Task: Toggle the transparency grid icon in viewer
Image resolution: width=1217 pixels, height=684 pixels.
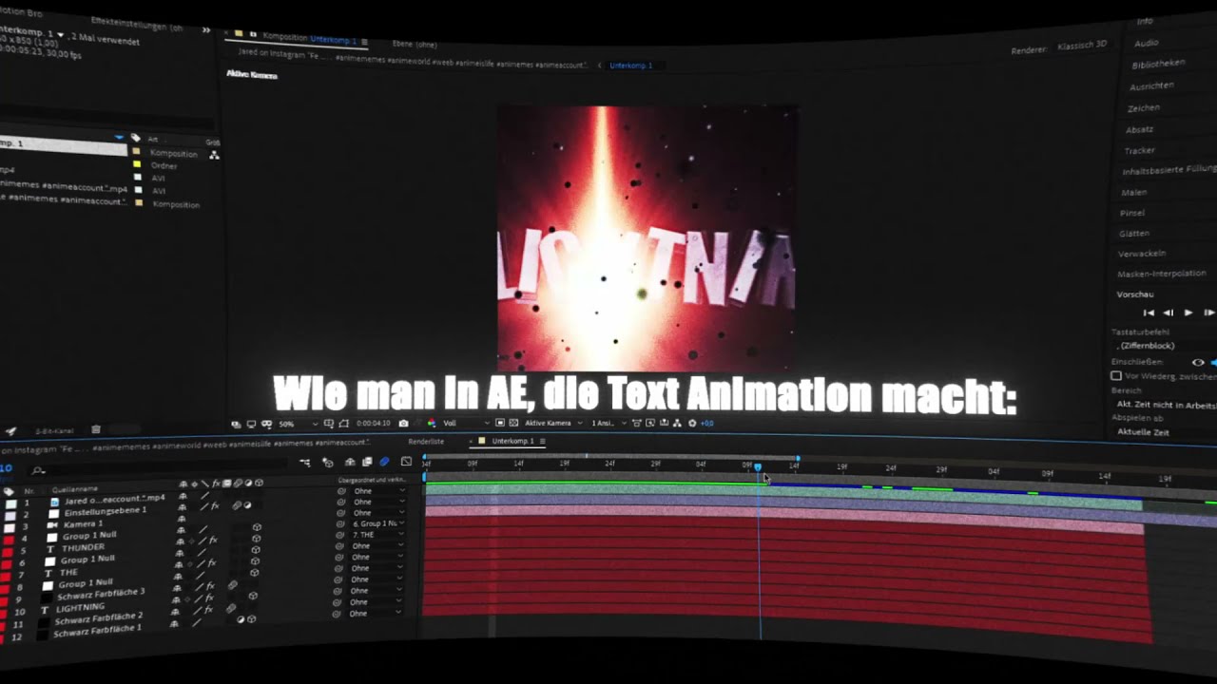Action: [513, 423]
